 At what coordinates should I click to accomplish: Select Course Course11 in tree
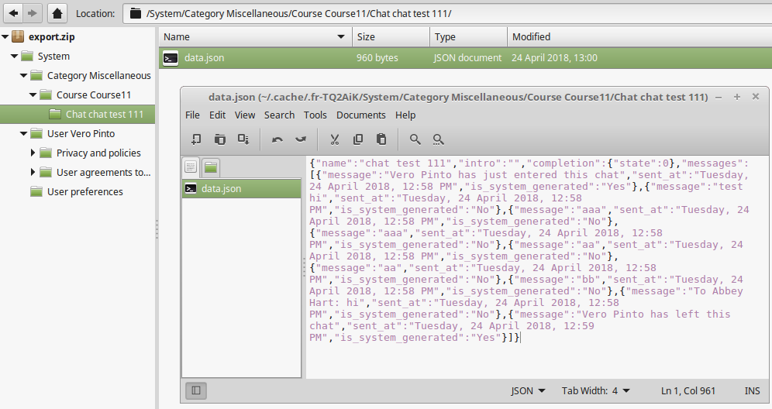(x=94, y=95)
